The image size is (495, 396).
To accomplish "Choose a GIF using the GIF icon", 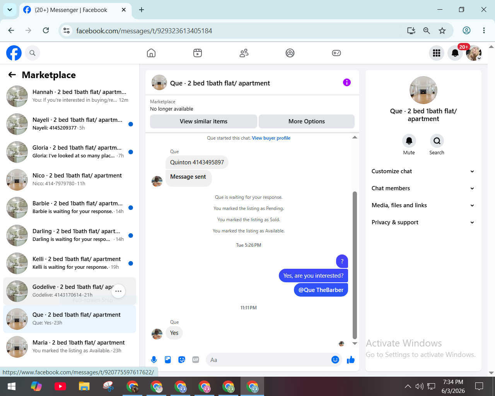I will click(x=196, y=360).
